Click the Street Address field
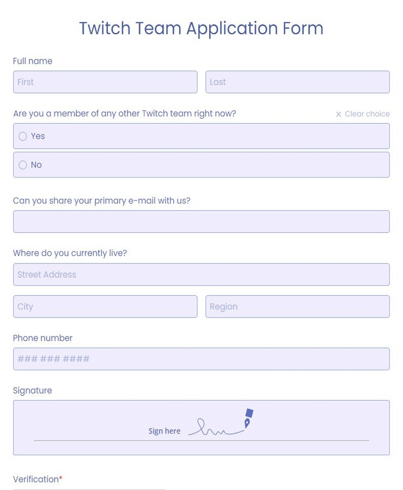The width and height of the screenshot is (403, 490). (201, 274)
